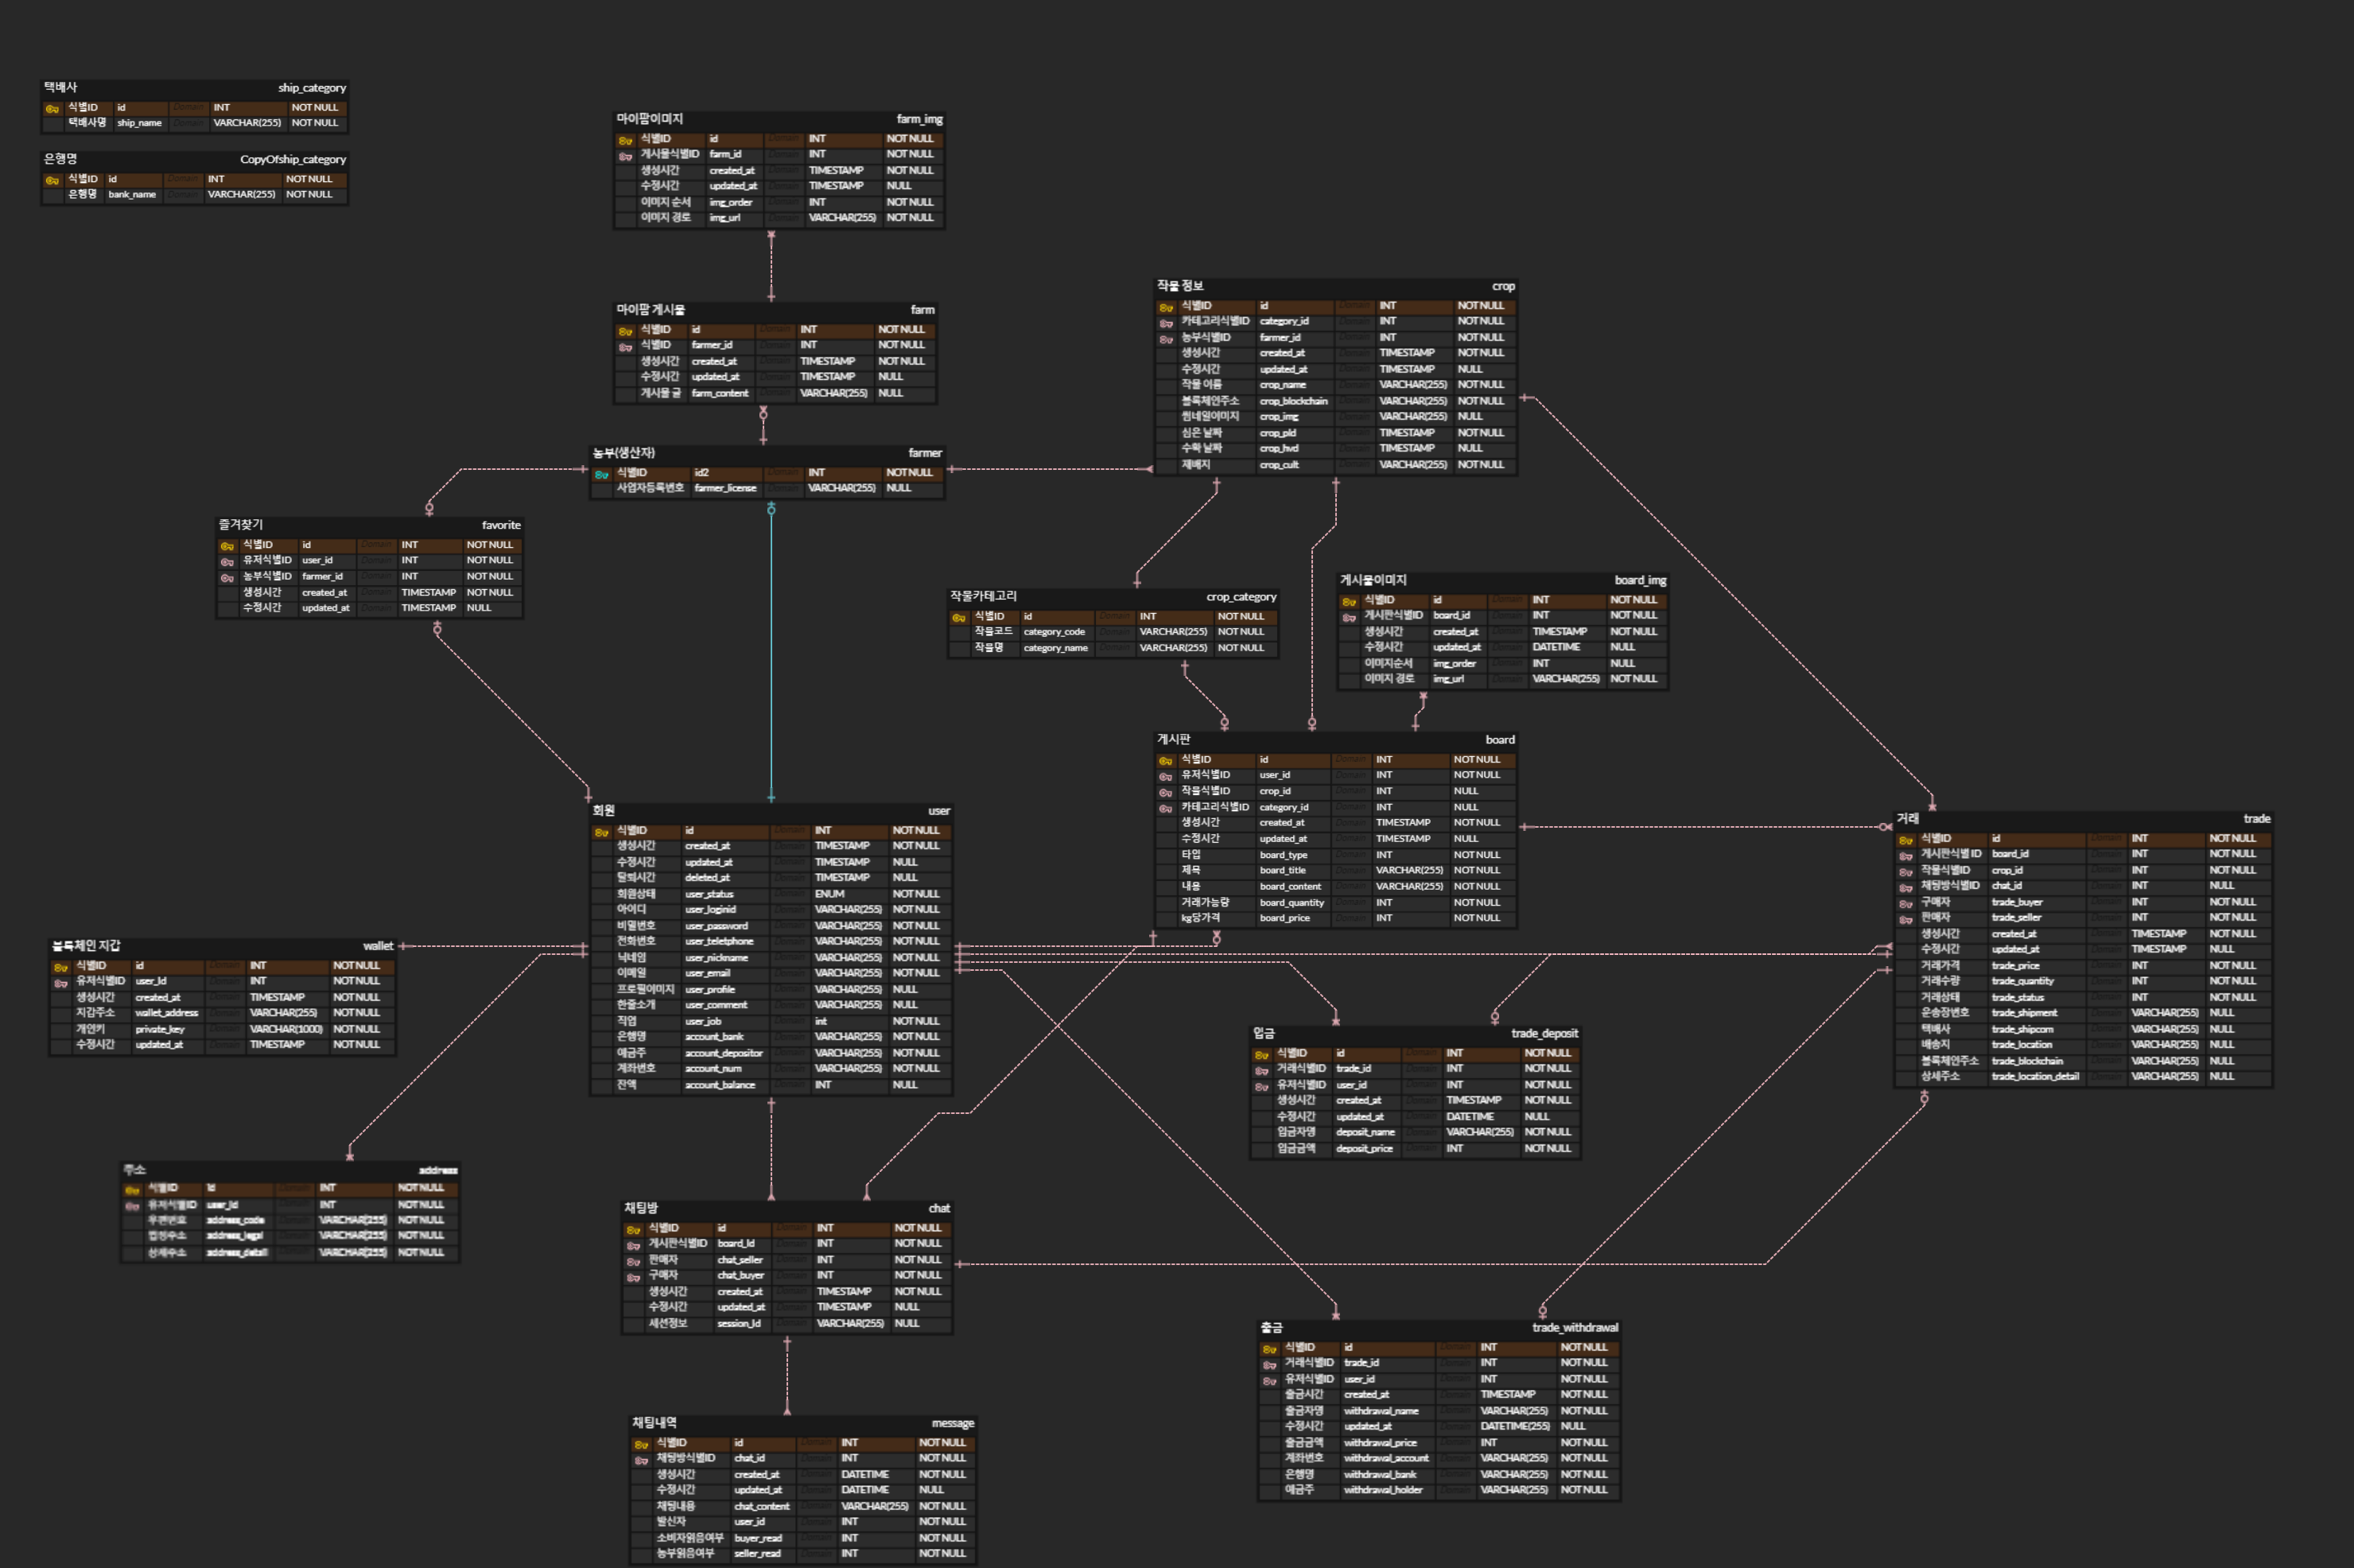Click the cyan key icon in farmer table
The height and width of the screenshot is (1568, 2354).
pyautogui.click(x=601, y=474)
